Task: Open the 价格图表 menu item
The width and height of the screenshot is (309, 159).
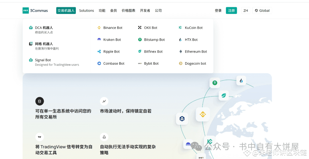Action: pos(128,11)
